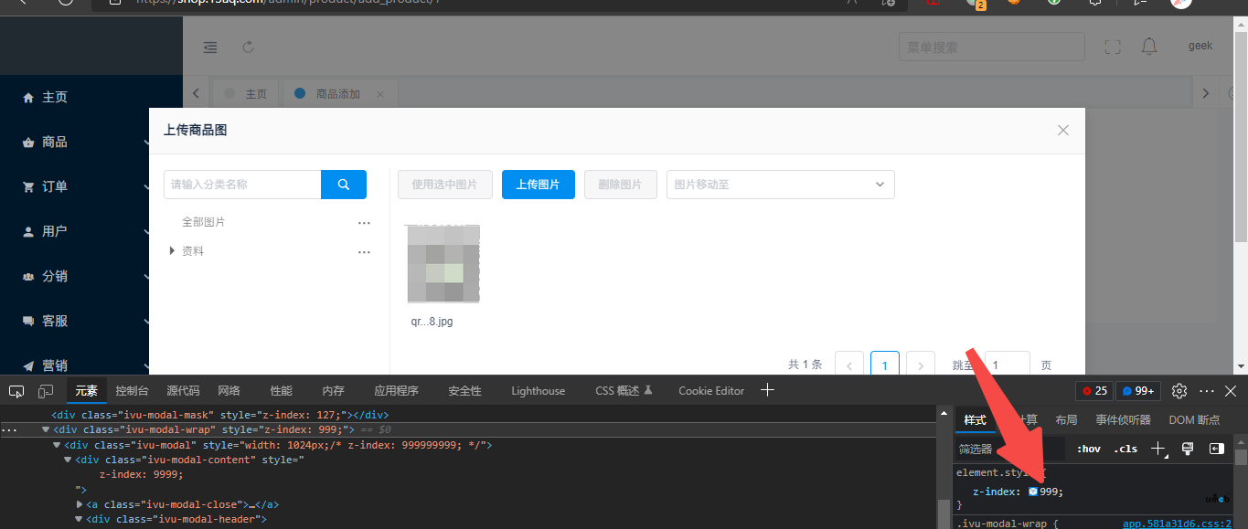Click the 上传图片 button
This screenshot has width=1248, height=529.
click(x=538, y=185)
